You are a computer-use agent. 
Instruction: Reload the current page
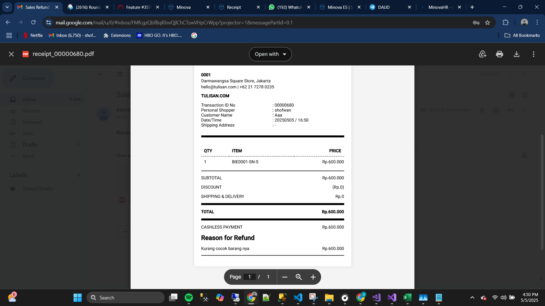(33, 22)
